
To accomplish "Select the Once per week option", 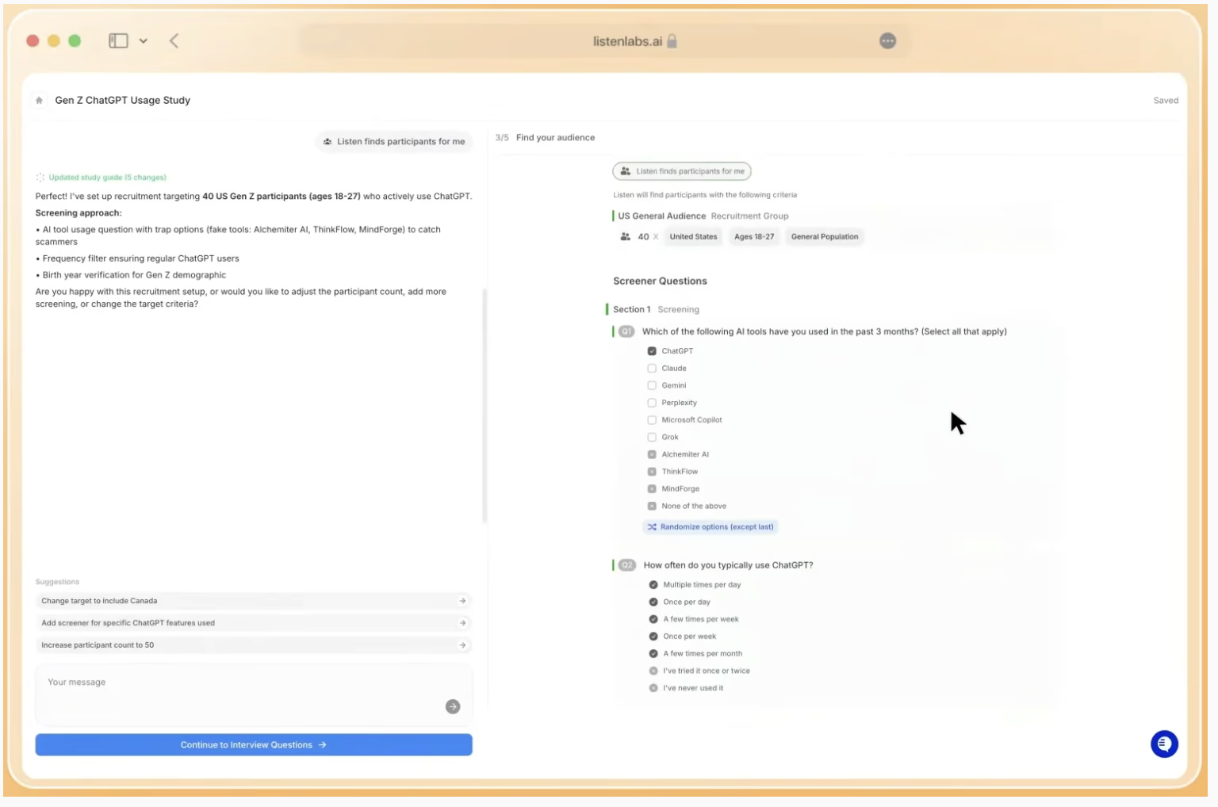I will (x=653, y=637).
